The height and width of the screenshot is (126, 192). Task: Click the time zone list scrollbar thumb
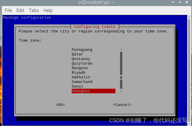click(x=121, y=77)
